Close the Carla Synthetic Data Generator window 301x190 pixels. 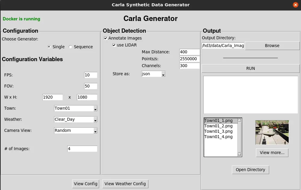pos(295,5)
